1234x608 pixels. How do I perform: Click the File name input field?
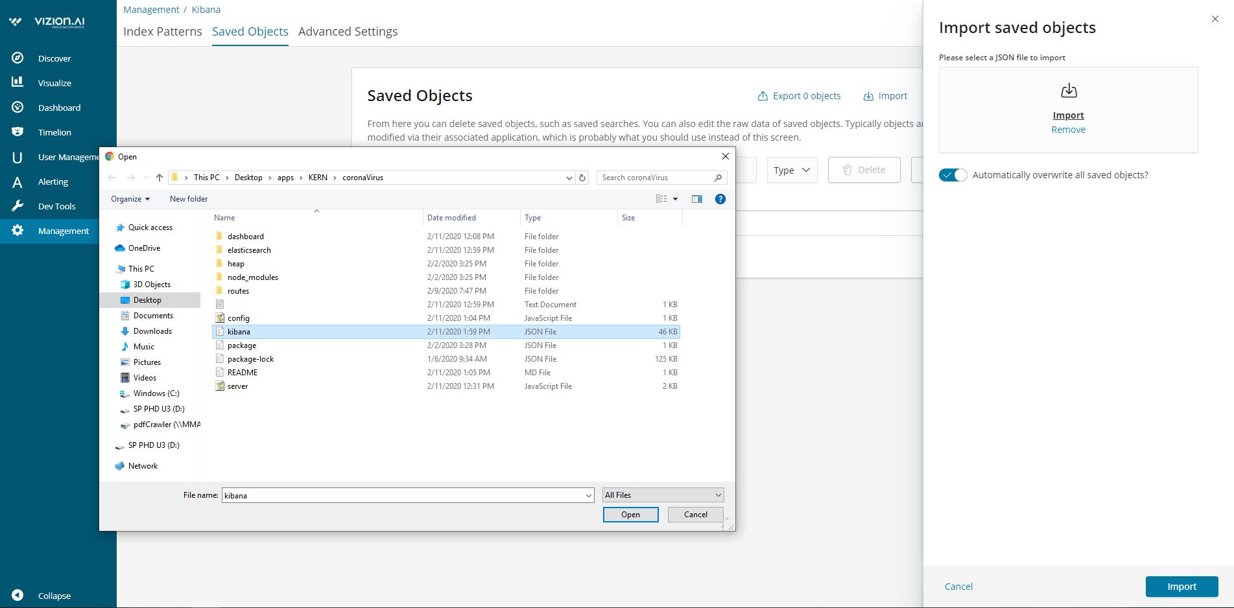point(403,495)
